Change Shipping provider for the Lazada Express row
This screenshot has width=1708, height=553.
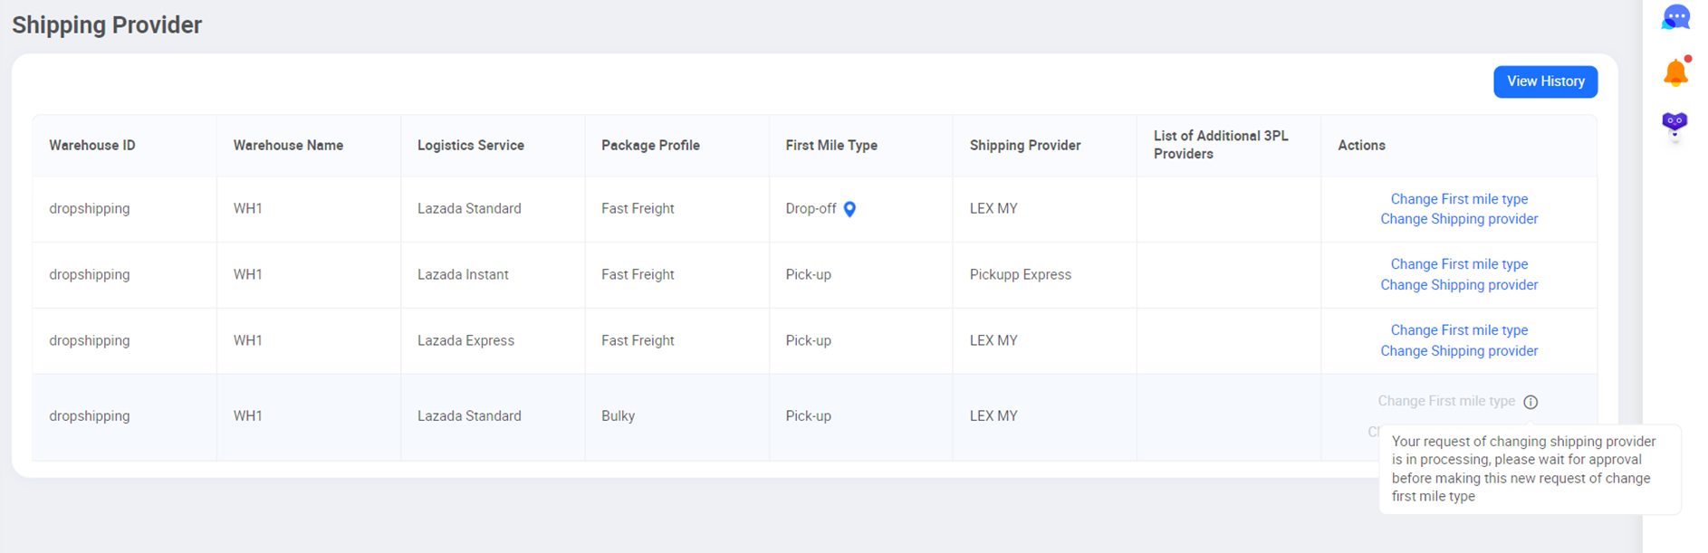(x=1458, y=350)
